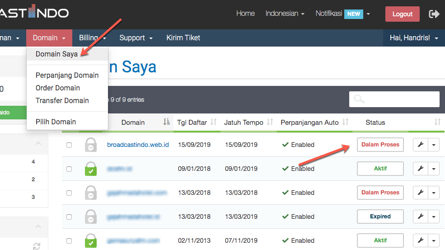The height and width of the screenshot is (250, 445).
Task: Click the refresh icon in left sidebar
Action: [37, 246]
